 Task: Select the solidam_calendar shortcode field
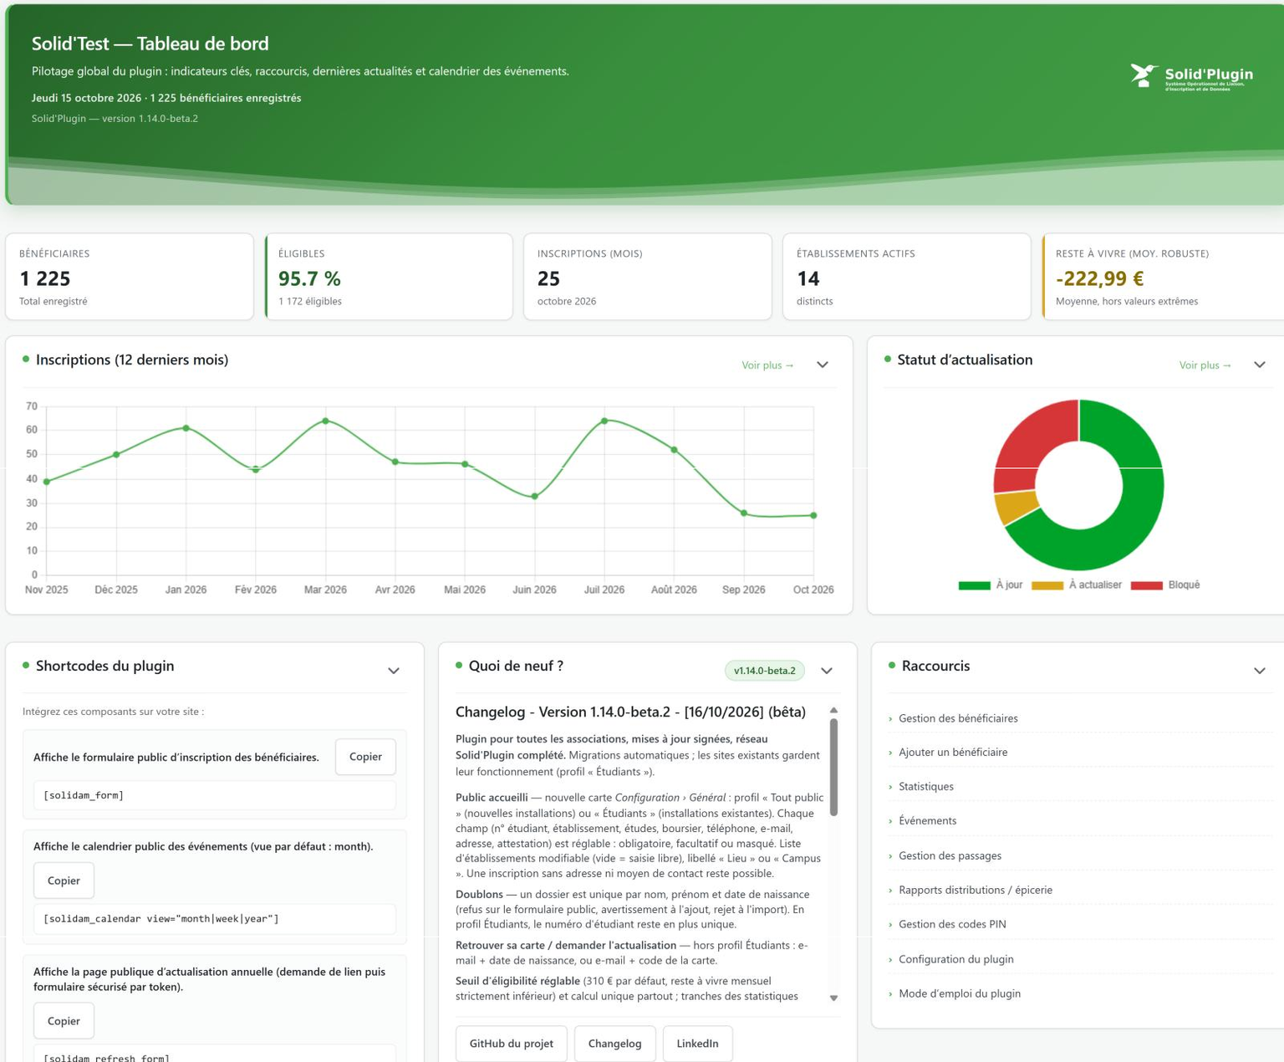215,919
